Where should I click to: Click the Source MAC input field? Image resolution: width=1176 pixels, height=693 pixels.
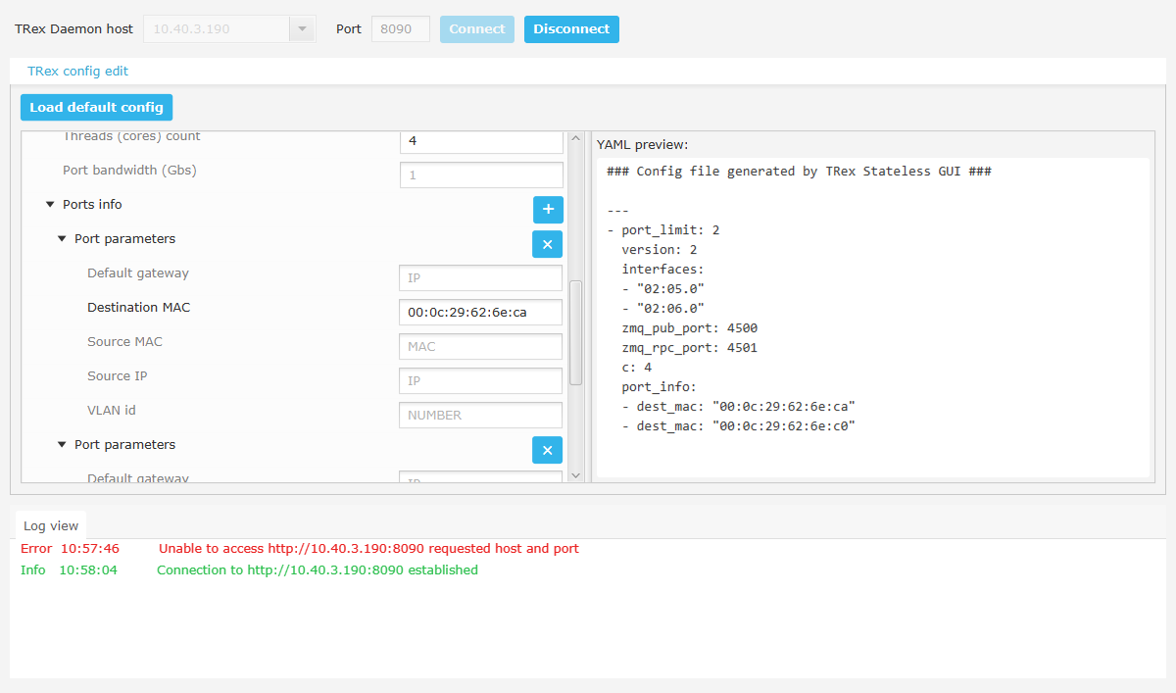pyautogui.click(x=480, y=346)
